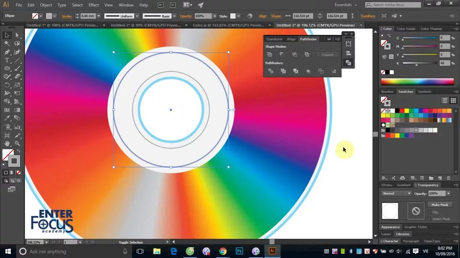Select the Artboard tool

(7, 135)
